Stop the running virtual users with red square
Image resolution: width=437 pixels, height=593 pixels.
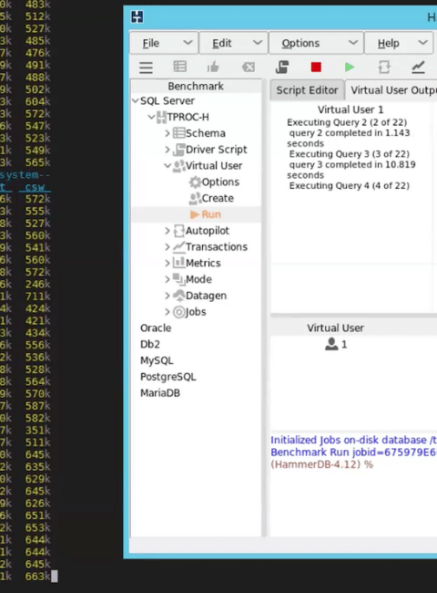pyautogui.click(x=316, y=68)
